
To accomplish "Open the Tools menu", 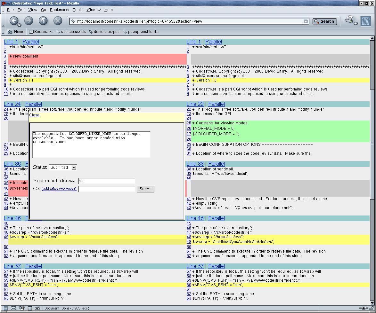I will [x=78, y=10].
